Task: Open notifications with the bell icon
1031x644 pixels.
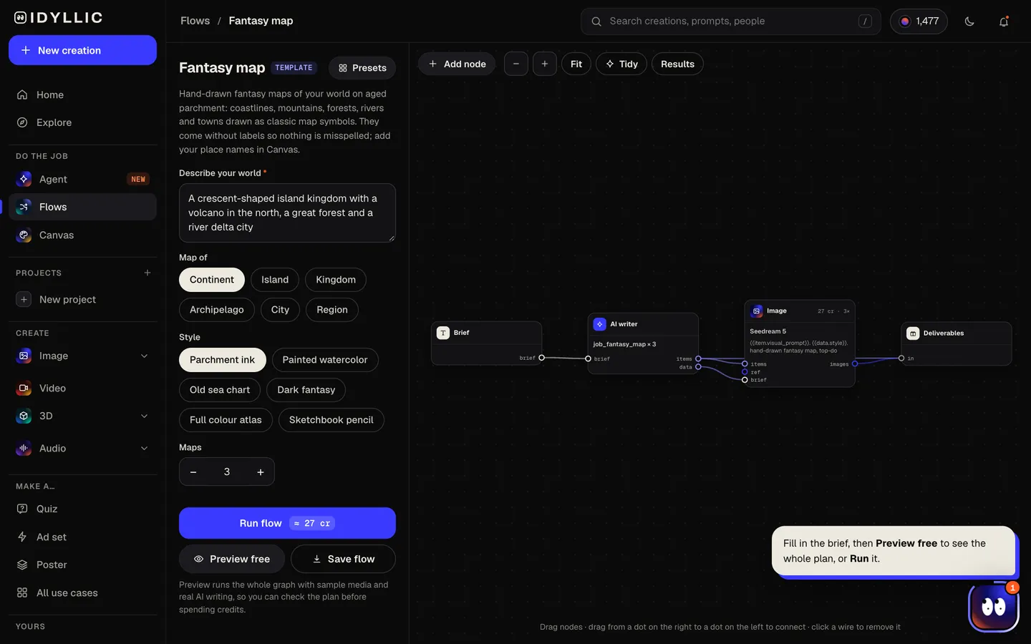Action: click(x=1004, y=21)
